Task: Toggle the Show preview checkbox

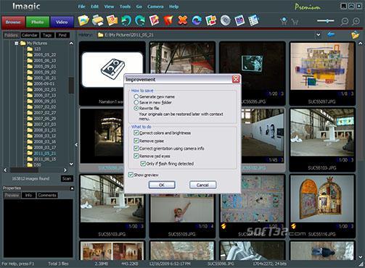Action: [x=131, y=175]
